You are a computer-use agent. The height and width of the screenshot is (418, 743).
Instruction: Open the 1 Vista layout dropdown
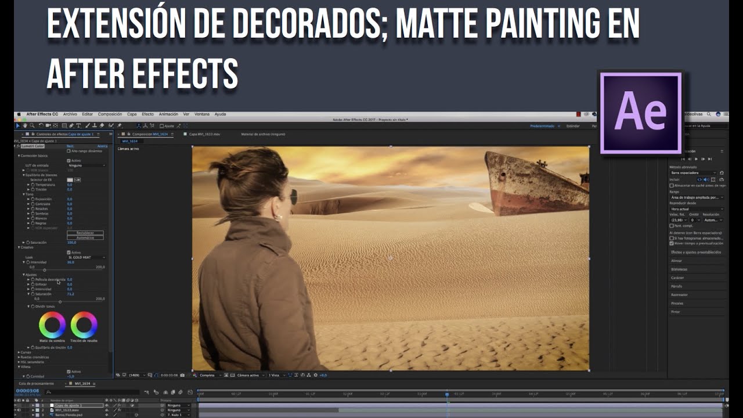pyautogui.click(x=277, y=375)
